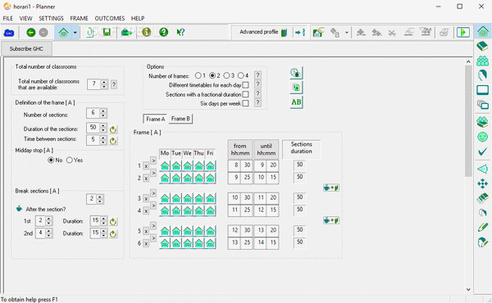Open the FRAME menu

[x=79, y=18]
